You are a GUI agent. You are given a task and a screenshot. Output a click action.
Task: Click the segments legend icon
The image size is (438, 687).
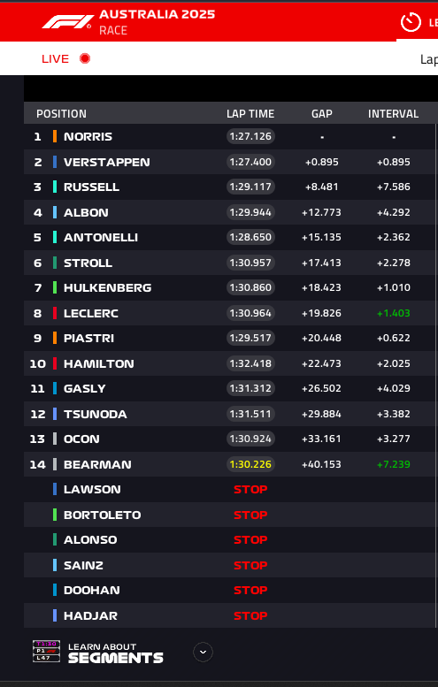(x=46, y=651)
